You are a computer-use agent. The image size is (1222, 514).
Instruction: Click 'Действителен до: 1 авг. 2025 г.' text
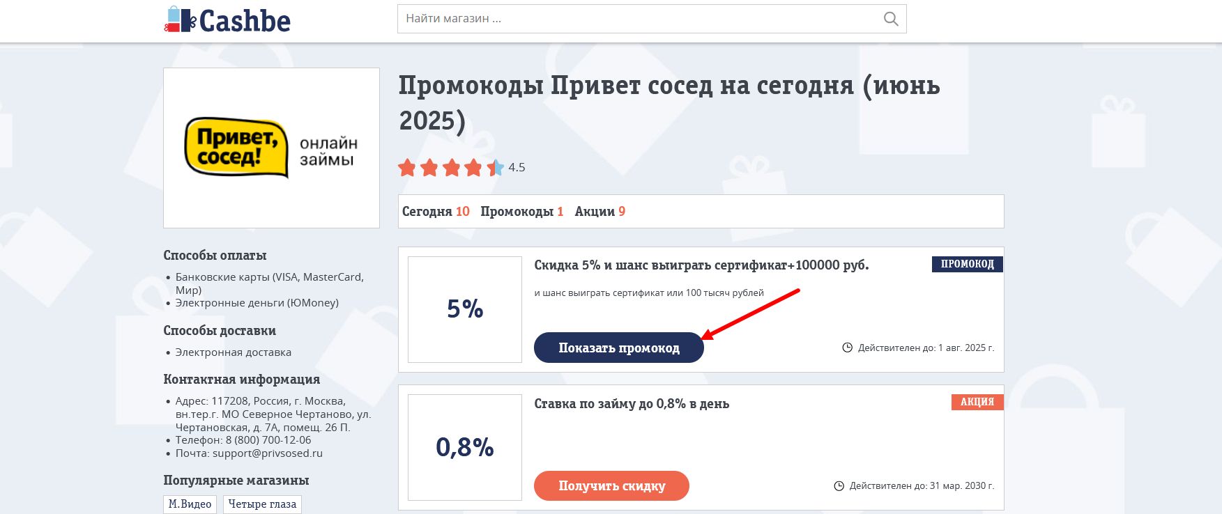[926, 348]
